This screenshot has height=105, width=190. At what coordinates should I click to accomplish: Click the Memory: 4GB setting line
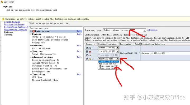point(39,43)
